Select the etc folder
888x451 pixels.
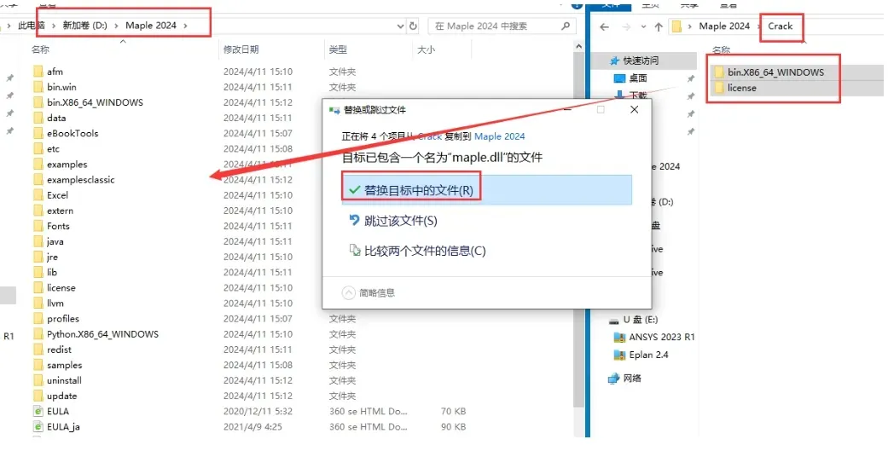click(53, 149)
